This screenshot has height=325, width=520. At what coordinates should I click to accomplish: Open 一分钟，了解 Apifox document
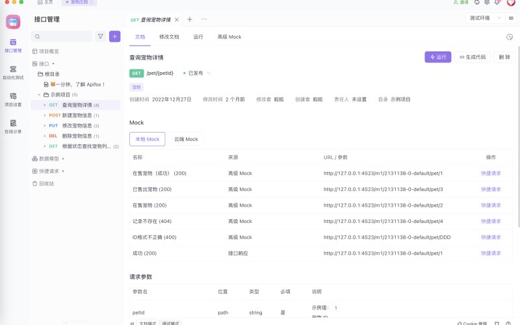click(75, 84)
